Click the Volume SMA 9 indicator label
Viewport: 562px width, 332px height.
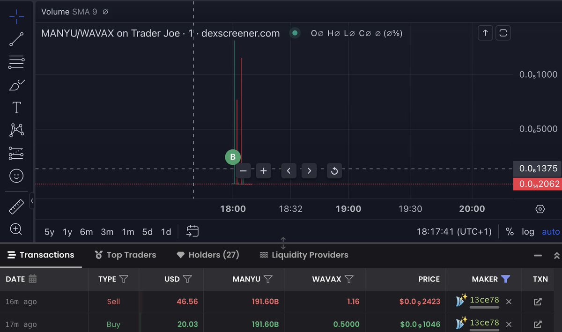point(69,12)
